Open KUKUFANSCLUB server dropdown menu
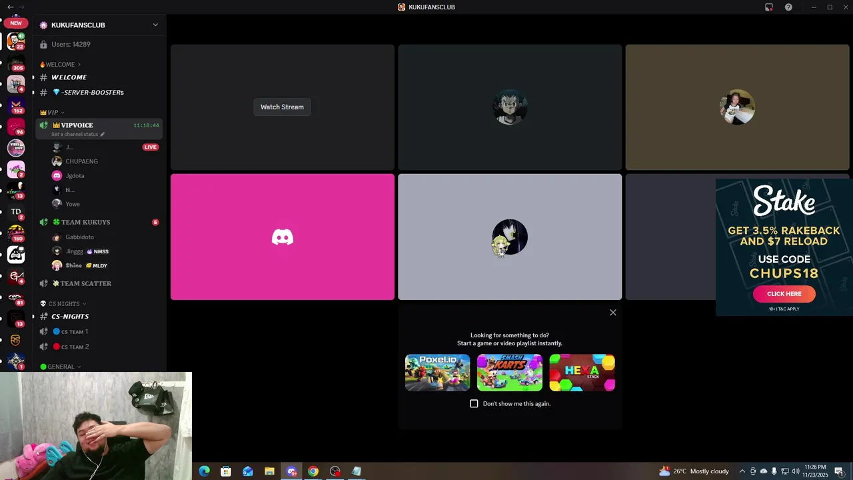Viewport: 853px width, 480px height. (x=155, y=25)
